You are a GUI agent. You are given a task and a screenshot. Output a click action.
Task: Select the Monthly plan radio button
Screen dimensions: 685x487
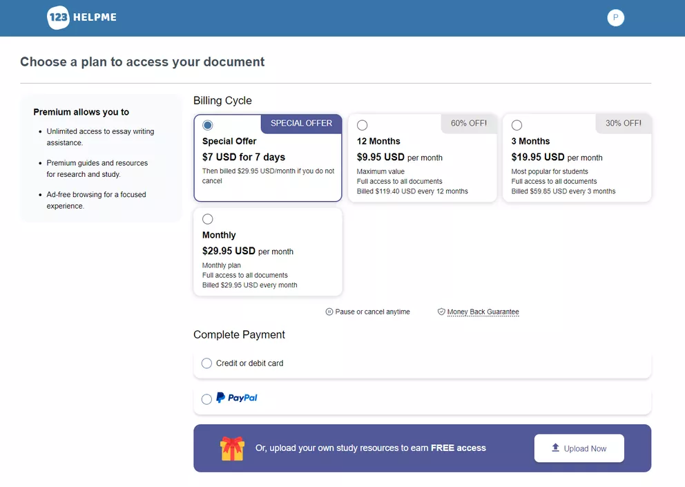(208, 219)
